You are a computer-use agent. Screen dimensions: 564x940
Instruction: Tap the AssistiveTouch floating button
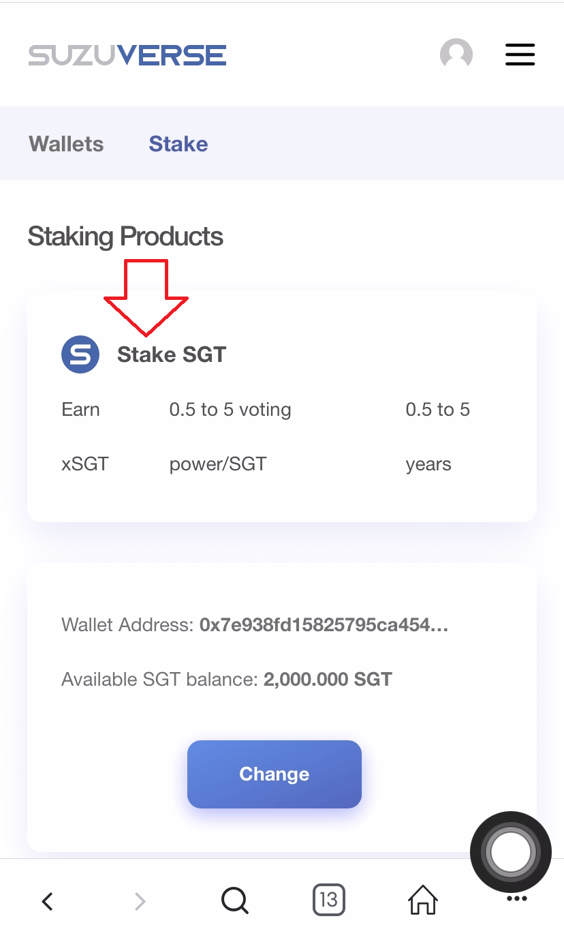tap(510, 851)
